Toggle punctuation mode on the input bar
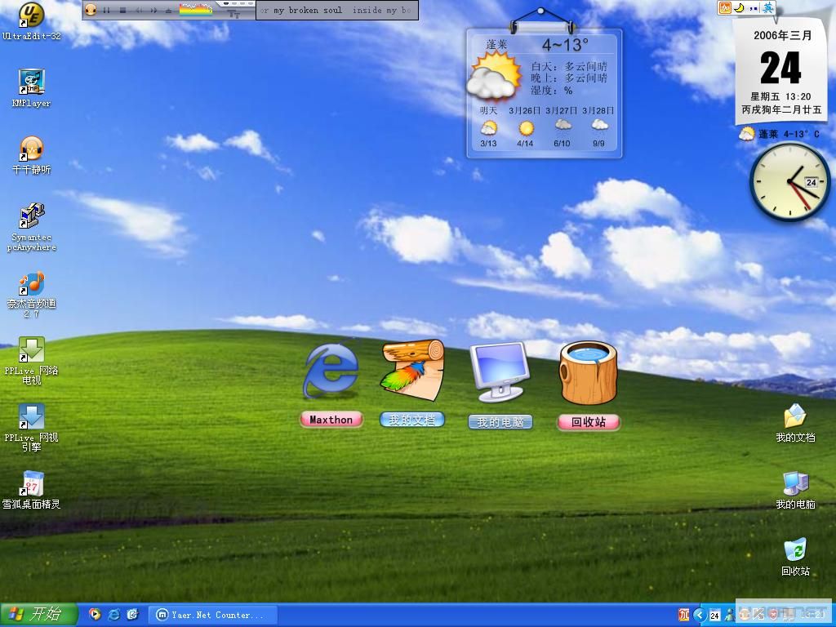836x627 pixels. [754, 8]
